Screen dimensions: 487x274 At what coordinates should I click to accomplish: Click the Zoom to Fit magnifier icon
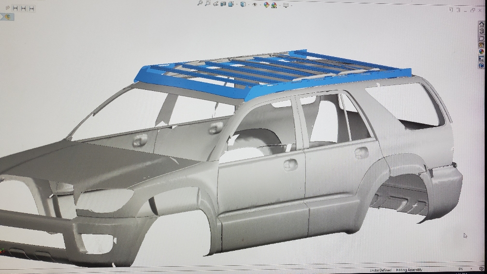(200, 3)
